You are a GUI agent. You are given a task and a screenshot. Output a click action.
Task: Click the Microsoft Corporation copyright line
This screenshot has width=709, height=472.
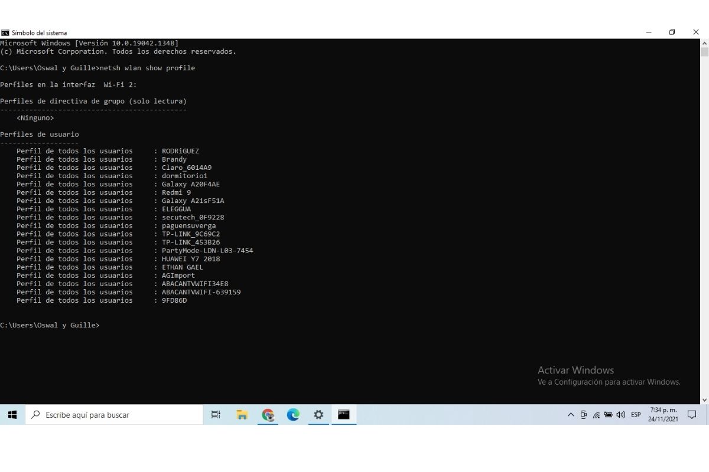pos(118,51)
